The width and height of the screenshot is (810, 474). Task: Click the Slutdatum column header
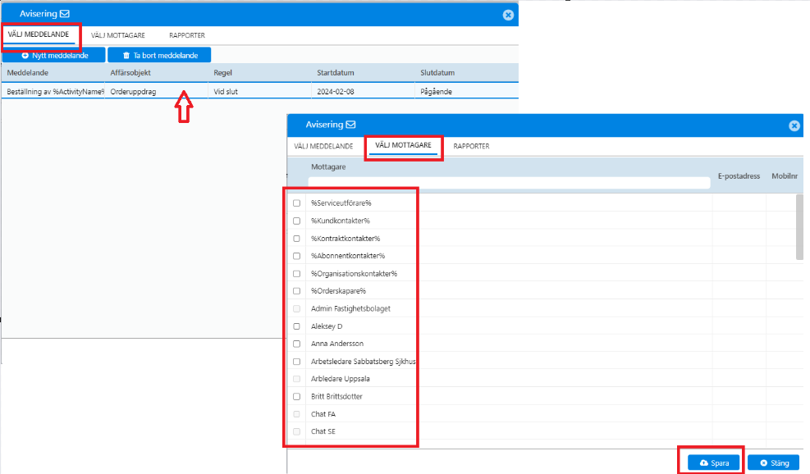(437, 73)
